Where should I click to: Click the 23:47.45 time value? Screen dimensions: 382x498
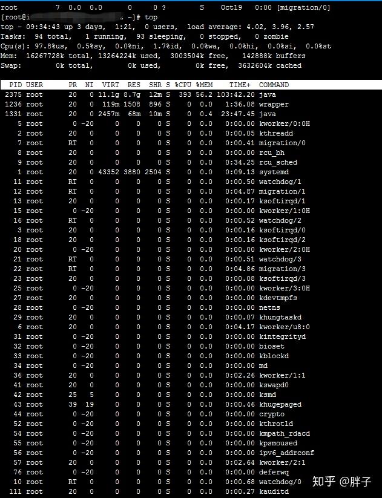tap(238, 114)
